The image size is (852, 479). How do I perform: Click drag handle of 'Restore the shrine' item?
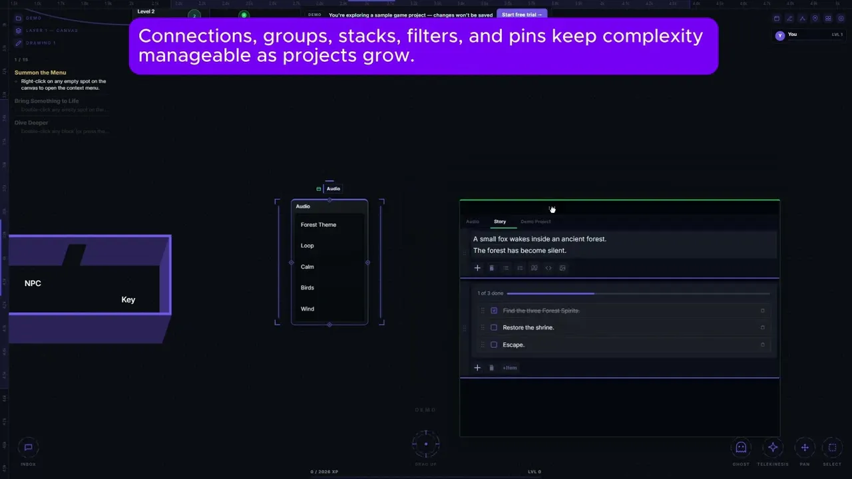click(483, 327)
